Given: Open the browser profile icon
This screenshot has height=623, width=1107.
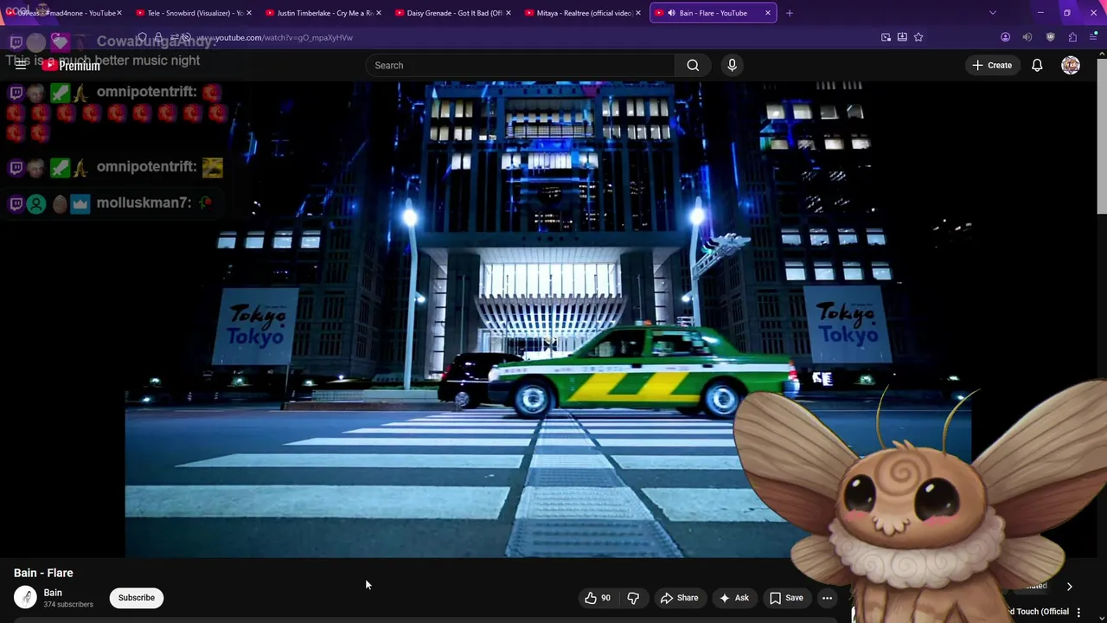Looking at the screenshot, I should (1005, 37).
